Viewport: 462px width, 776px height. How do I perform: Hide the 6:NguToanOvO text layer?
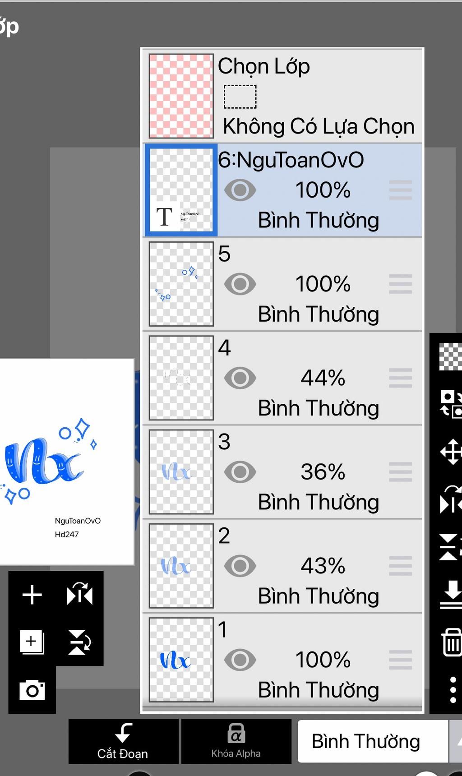coord(240,190)
